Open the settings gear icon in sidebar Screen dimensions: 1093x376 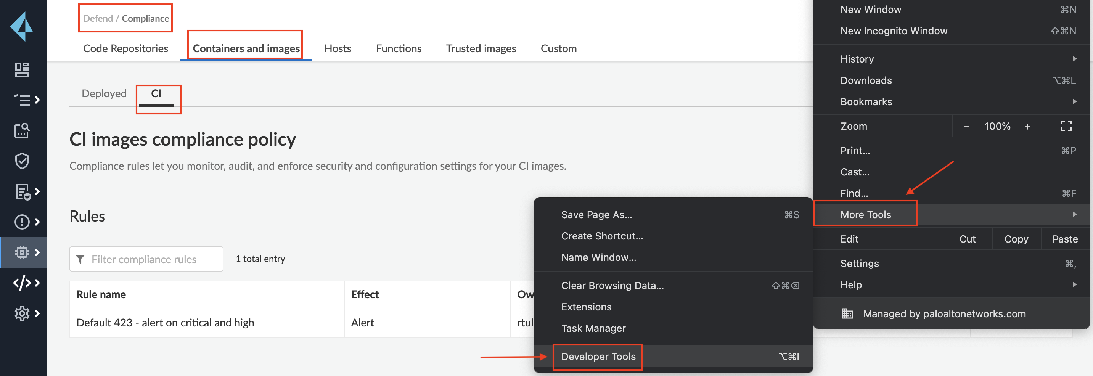pos(22,313)
